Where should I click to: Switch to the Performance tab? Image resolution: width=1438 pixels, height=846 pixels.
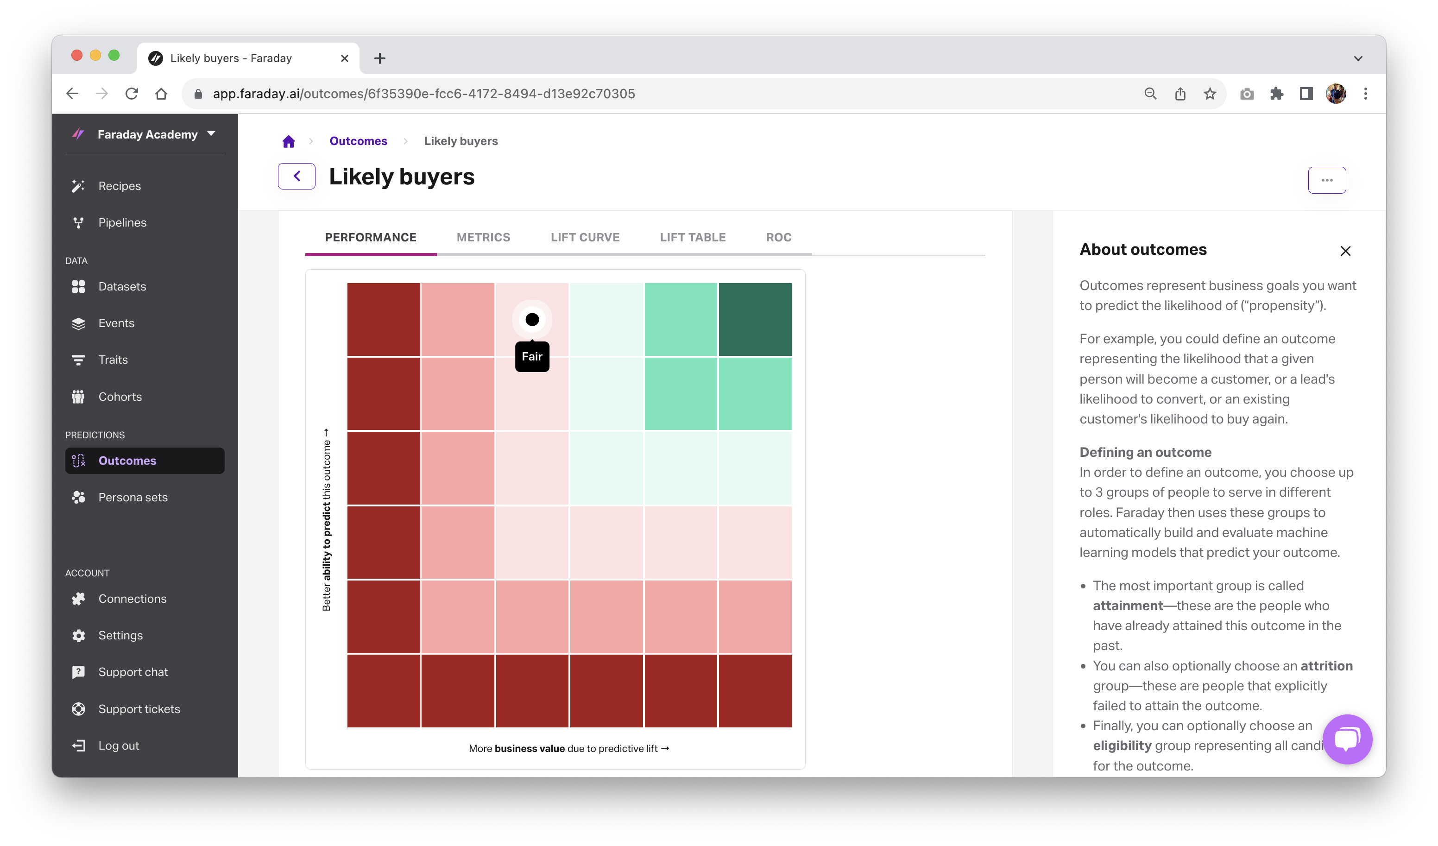click(371, 238)
